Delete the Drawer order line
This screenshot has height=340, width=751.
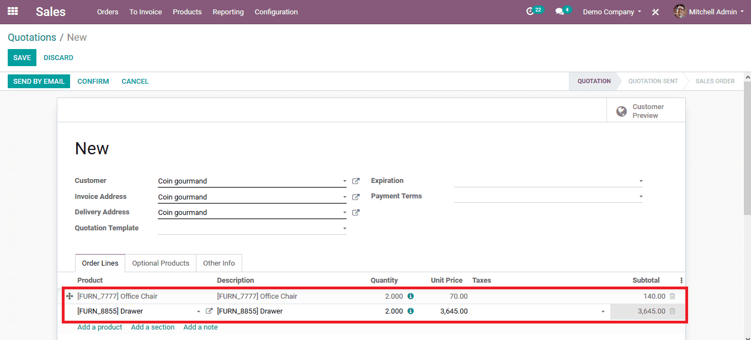[672, 311]
